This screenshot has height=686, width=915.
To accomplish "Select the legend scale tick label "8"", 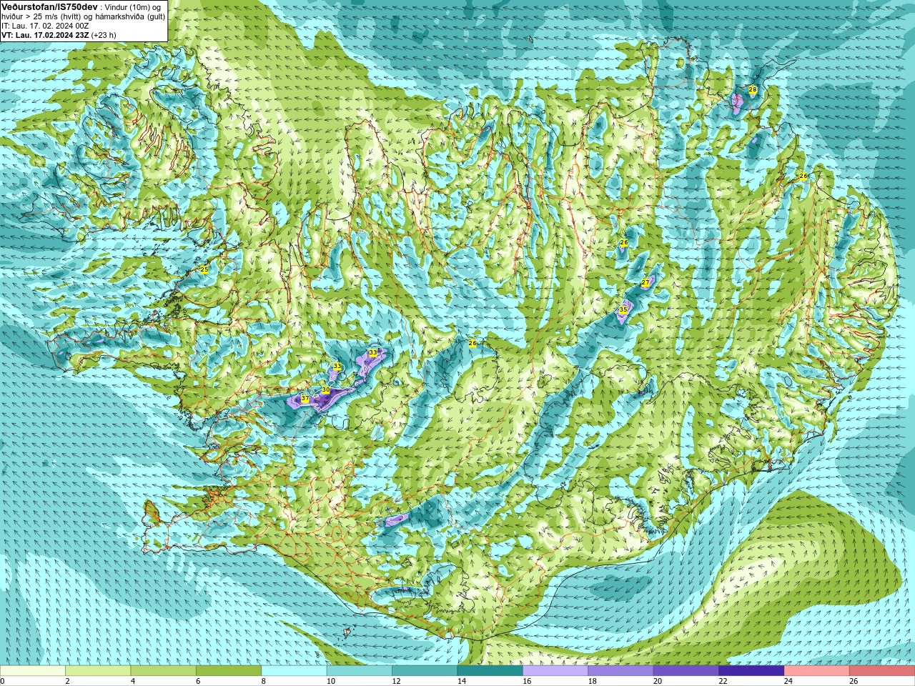I will point(263,681).
